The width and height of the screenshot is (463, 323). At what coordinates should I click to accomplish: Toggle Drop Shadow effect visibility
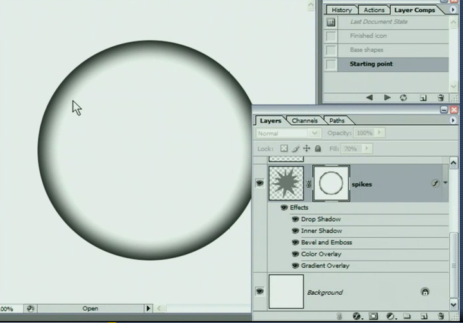296,219
